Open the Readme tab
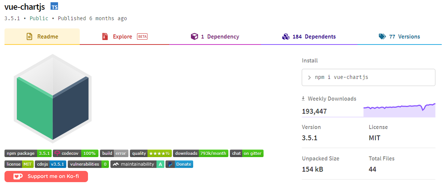The image size is (444, 184). coord(42,37)
